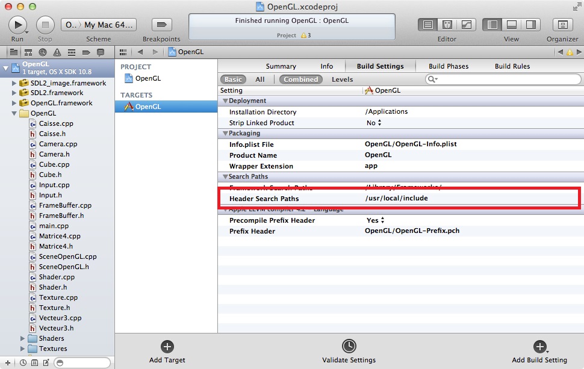The image size is (584, 369).
Task: Click Add Build Setting button
Action: pyautogui.click(x=539, y=347)
